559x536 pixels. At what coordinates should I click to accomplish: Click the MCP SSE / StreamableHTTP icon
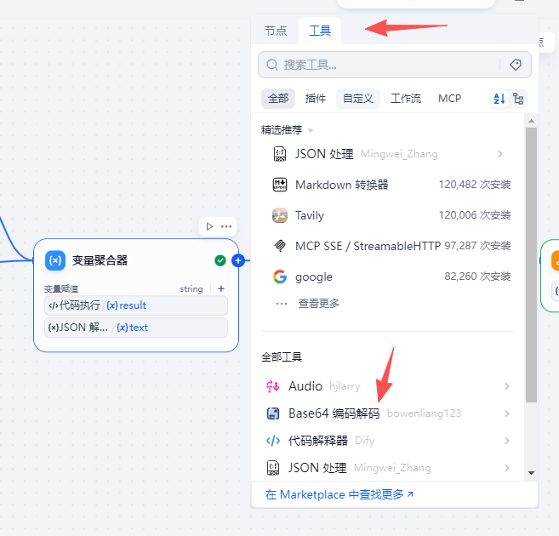(x=280, y=246)
